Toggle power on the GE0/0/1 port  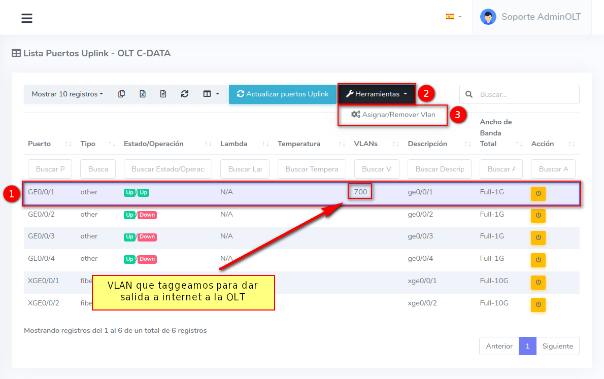pos(538,193)
